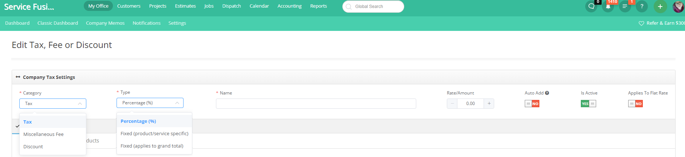
Task: Click the Company Tax Settings arrows icon
Action: point(18,77)
